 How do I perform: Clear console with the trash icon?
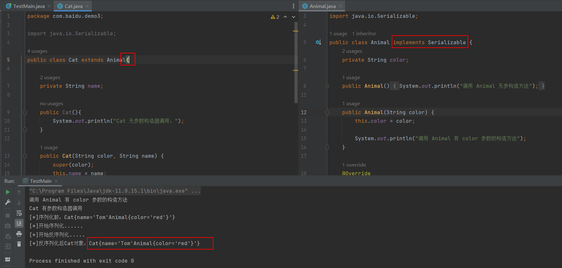[x=19, y=244]
